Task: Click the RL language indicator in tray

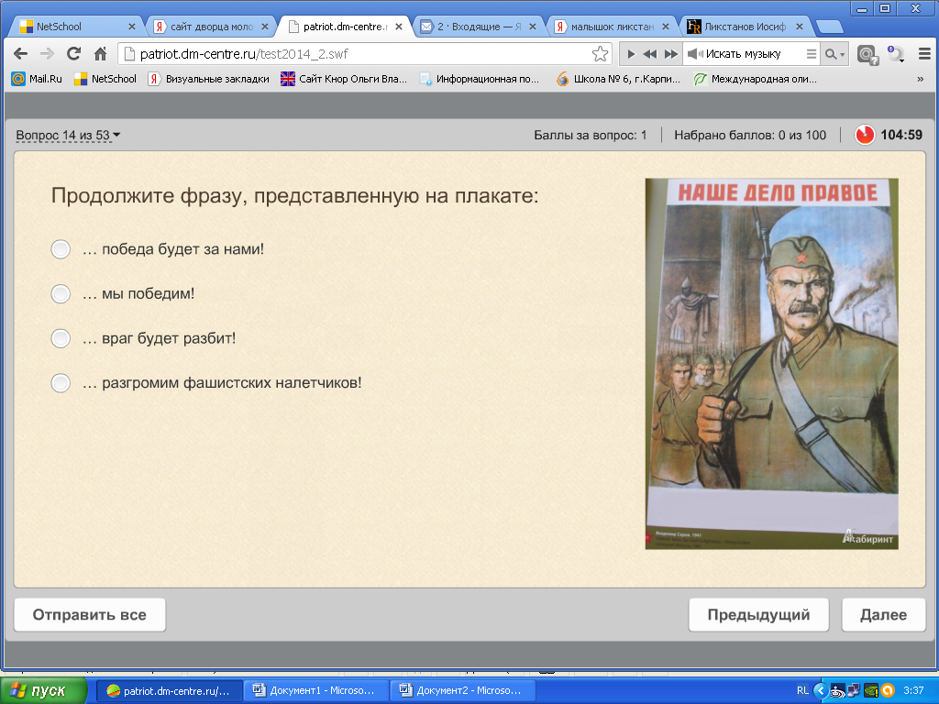Action: pos(802,691)
